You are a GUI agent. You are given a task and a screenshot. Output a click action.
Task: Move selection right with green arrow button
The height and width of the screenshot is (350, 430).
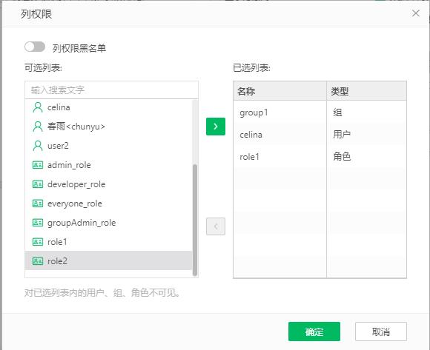(x=216, y=127)
